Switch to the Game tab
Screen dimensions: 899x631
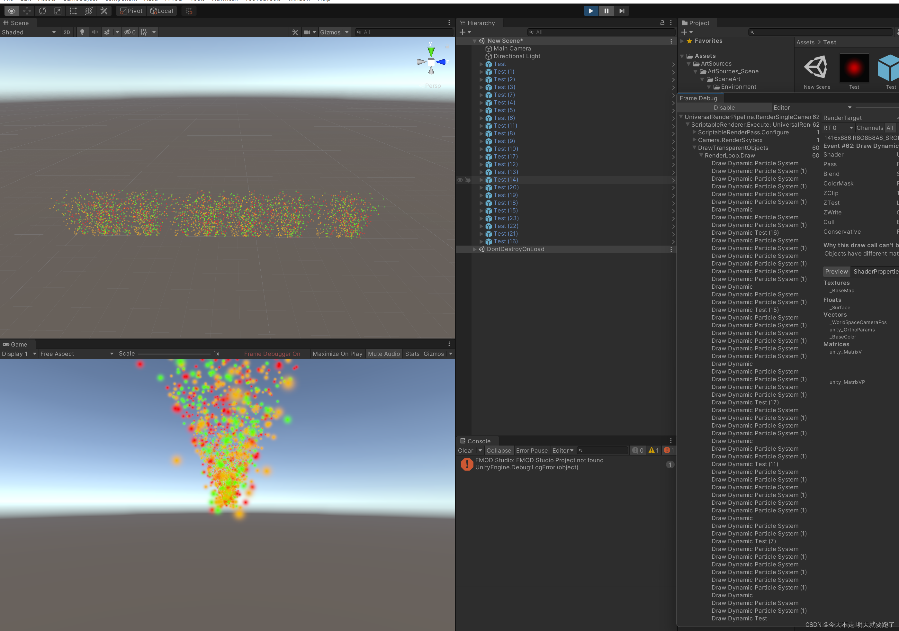15,344
